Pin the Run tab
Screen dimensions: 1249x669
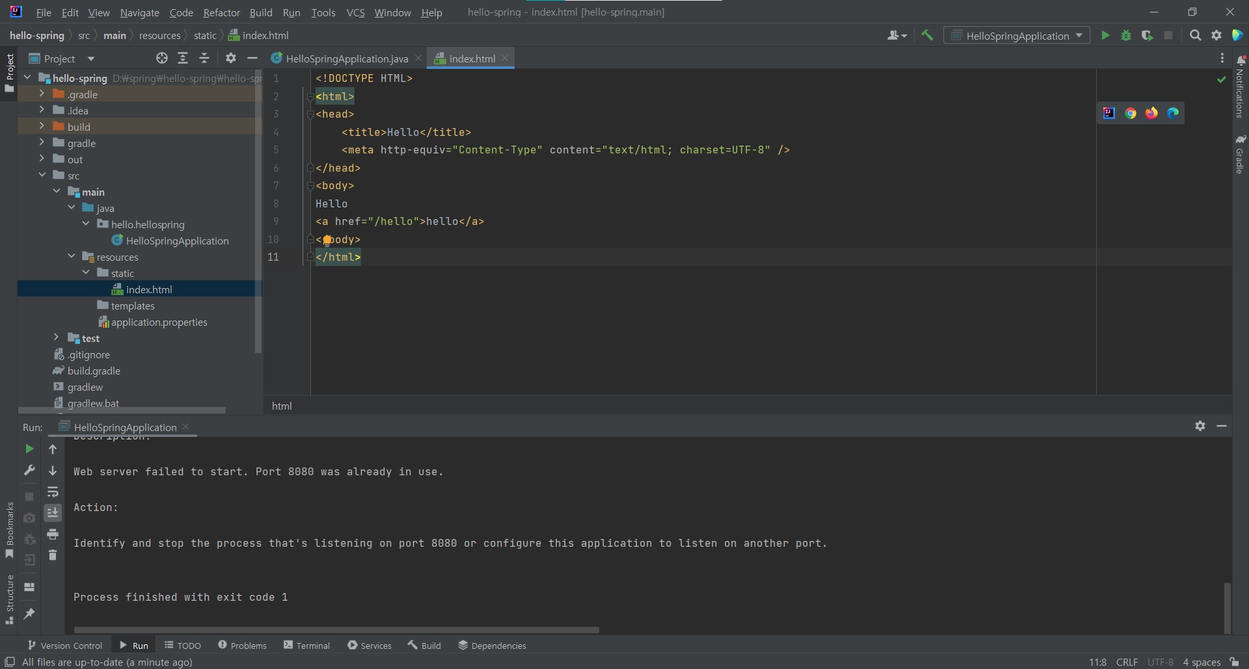pyautogui.click(x=29, y=613)
